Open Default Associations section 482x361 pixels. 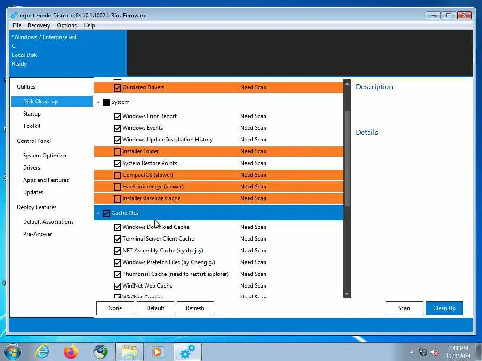tap(48, 222)
